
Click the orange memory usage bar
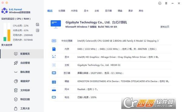pyautogui.click(x=9, y=35)
